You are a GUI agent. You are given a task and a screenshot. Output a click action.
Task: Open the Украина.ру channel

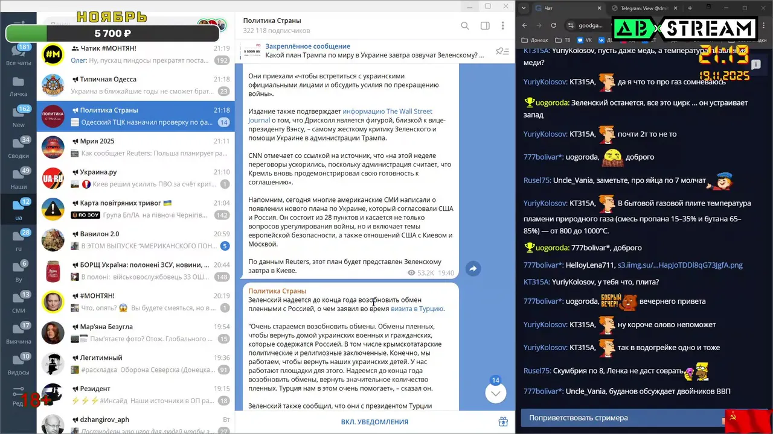tap(135, 178)
